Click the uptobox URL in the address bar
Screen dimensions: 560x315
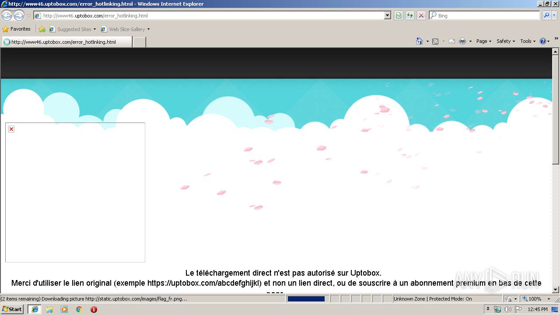[95, 16]
